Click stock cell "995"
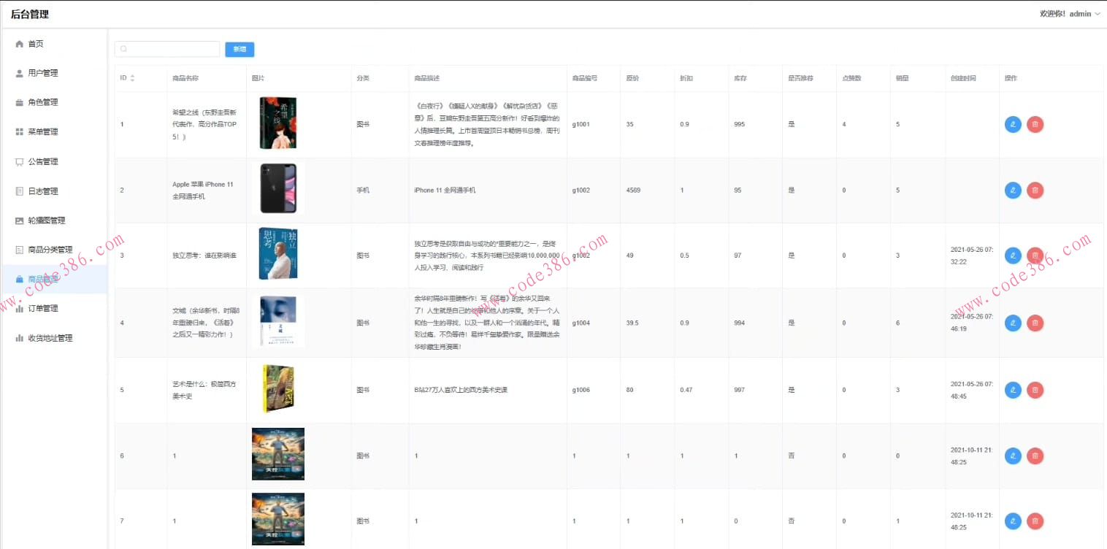Viewport: 1107px width, 549px height. coord(740,125)
